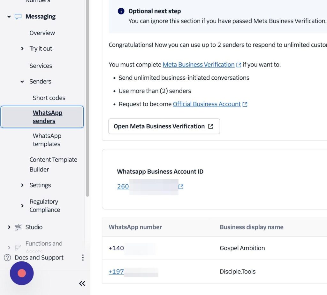Click the Studio flow icon in sidebar

(18, 227)
